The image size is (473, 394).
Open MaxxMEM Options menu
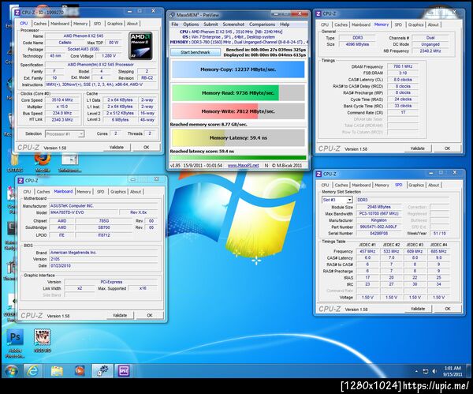tap(191, 24)
